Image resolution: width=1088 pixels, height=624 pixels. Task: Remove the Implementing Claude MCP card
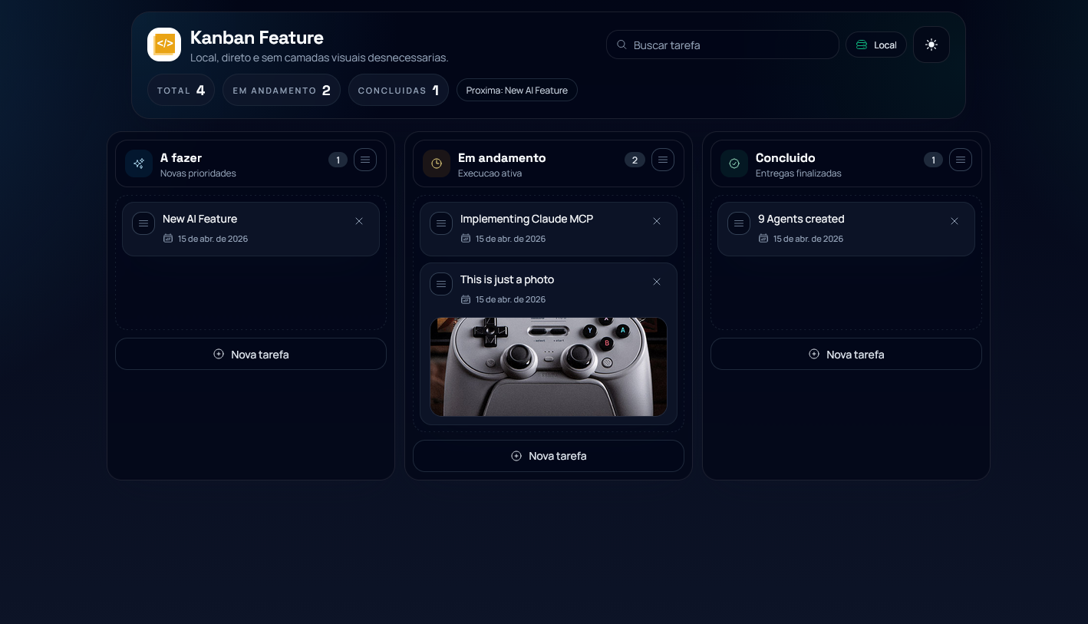tap(657, 221)
